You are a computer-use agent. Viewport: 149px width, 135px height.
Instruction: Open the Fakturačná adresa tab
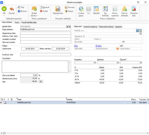tap(106, 27)
